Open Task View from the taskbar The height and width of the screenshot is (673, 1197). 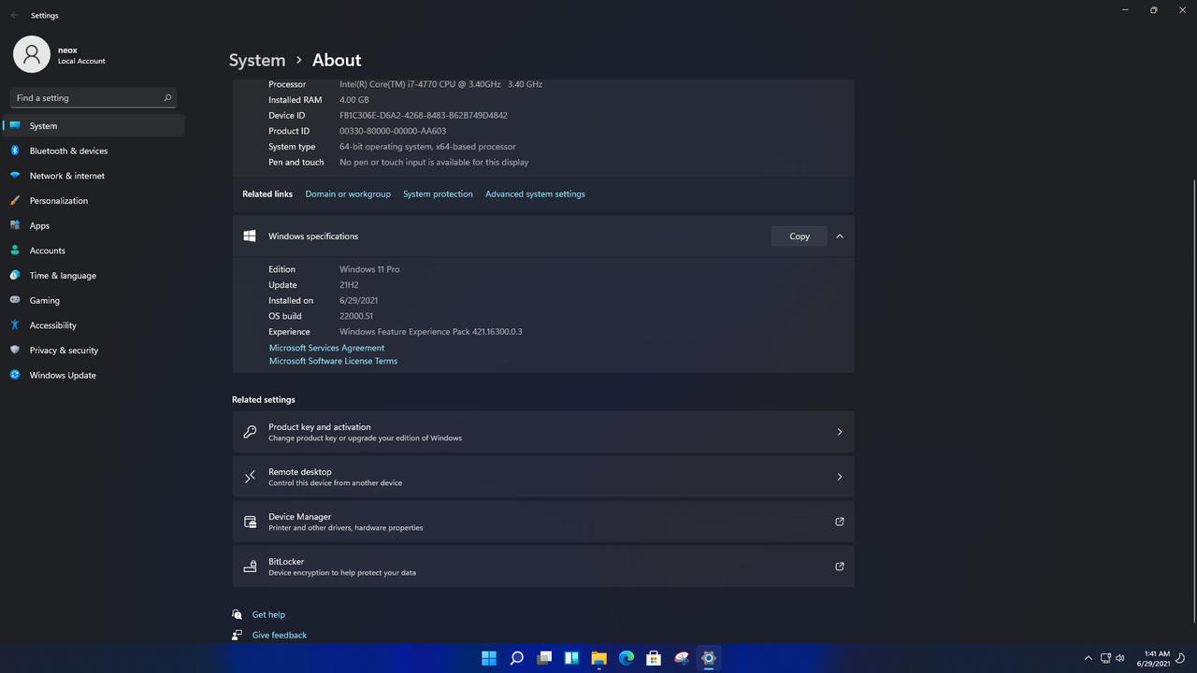coord(544,658)
